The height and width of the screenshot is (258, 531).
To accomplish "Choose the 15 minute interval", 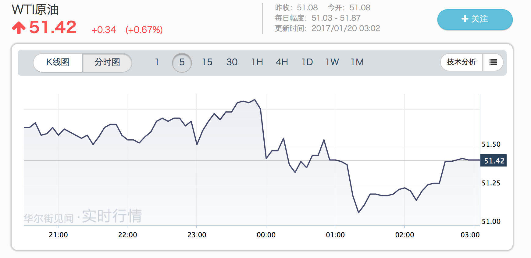I will 207,62.
